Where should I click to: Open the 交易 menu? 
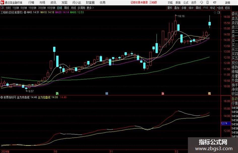pos(103,3)
